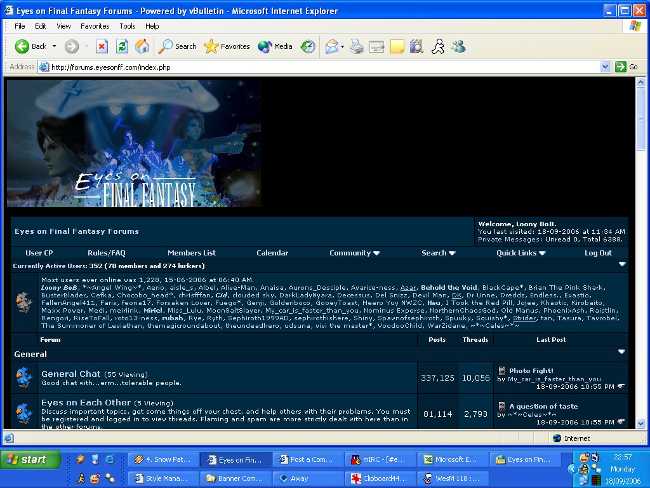Open the Search pane from the IE toolbar

pos(178,46)
